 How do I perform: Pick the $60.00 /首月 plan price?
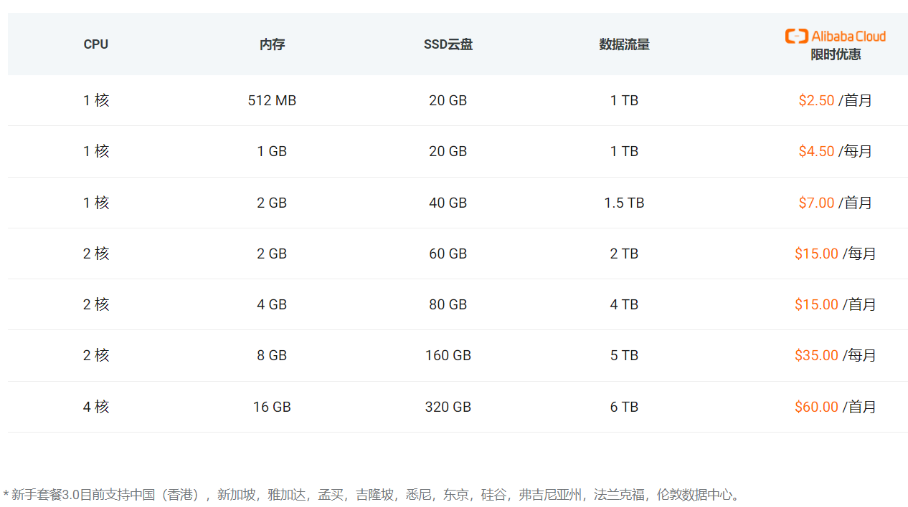[x=835, y=407]
